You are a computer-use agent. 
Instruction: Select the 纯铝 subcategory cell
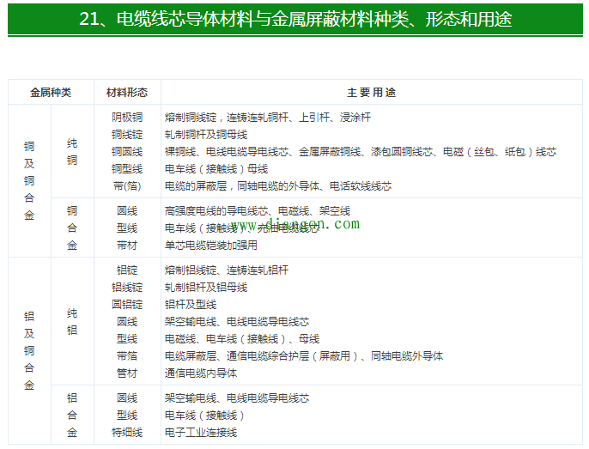pyautogui.click(x=72, y=323)
